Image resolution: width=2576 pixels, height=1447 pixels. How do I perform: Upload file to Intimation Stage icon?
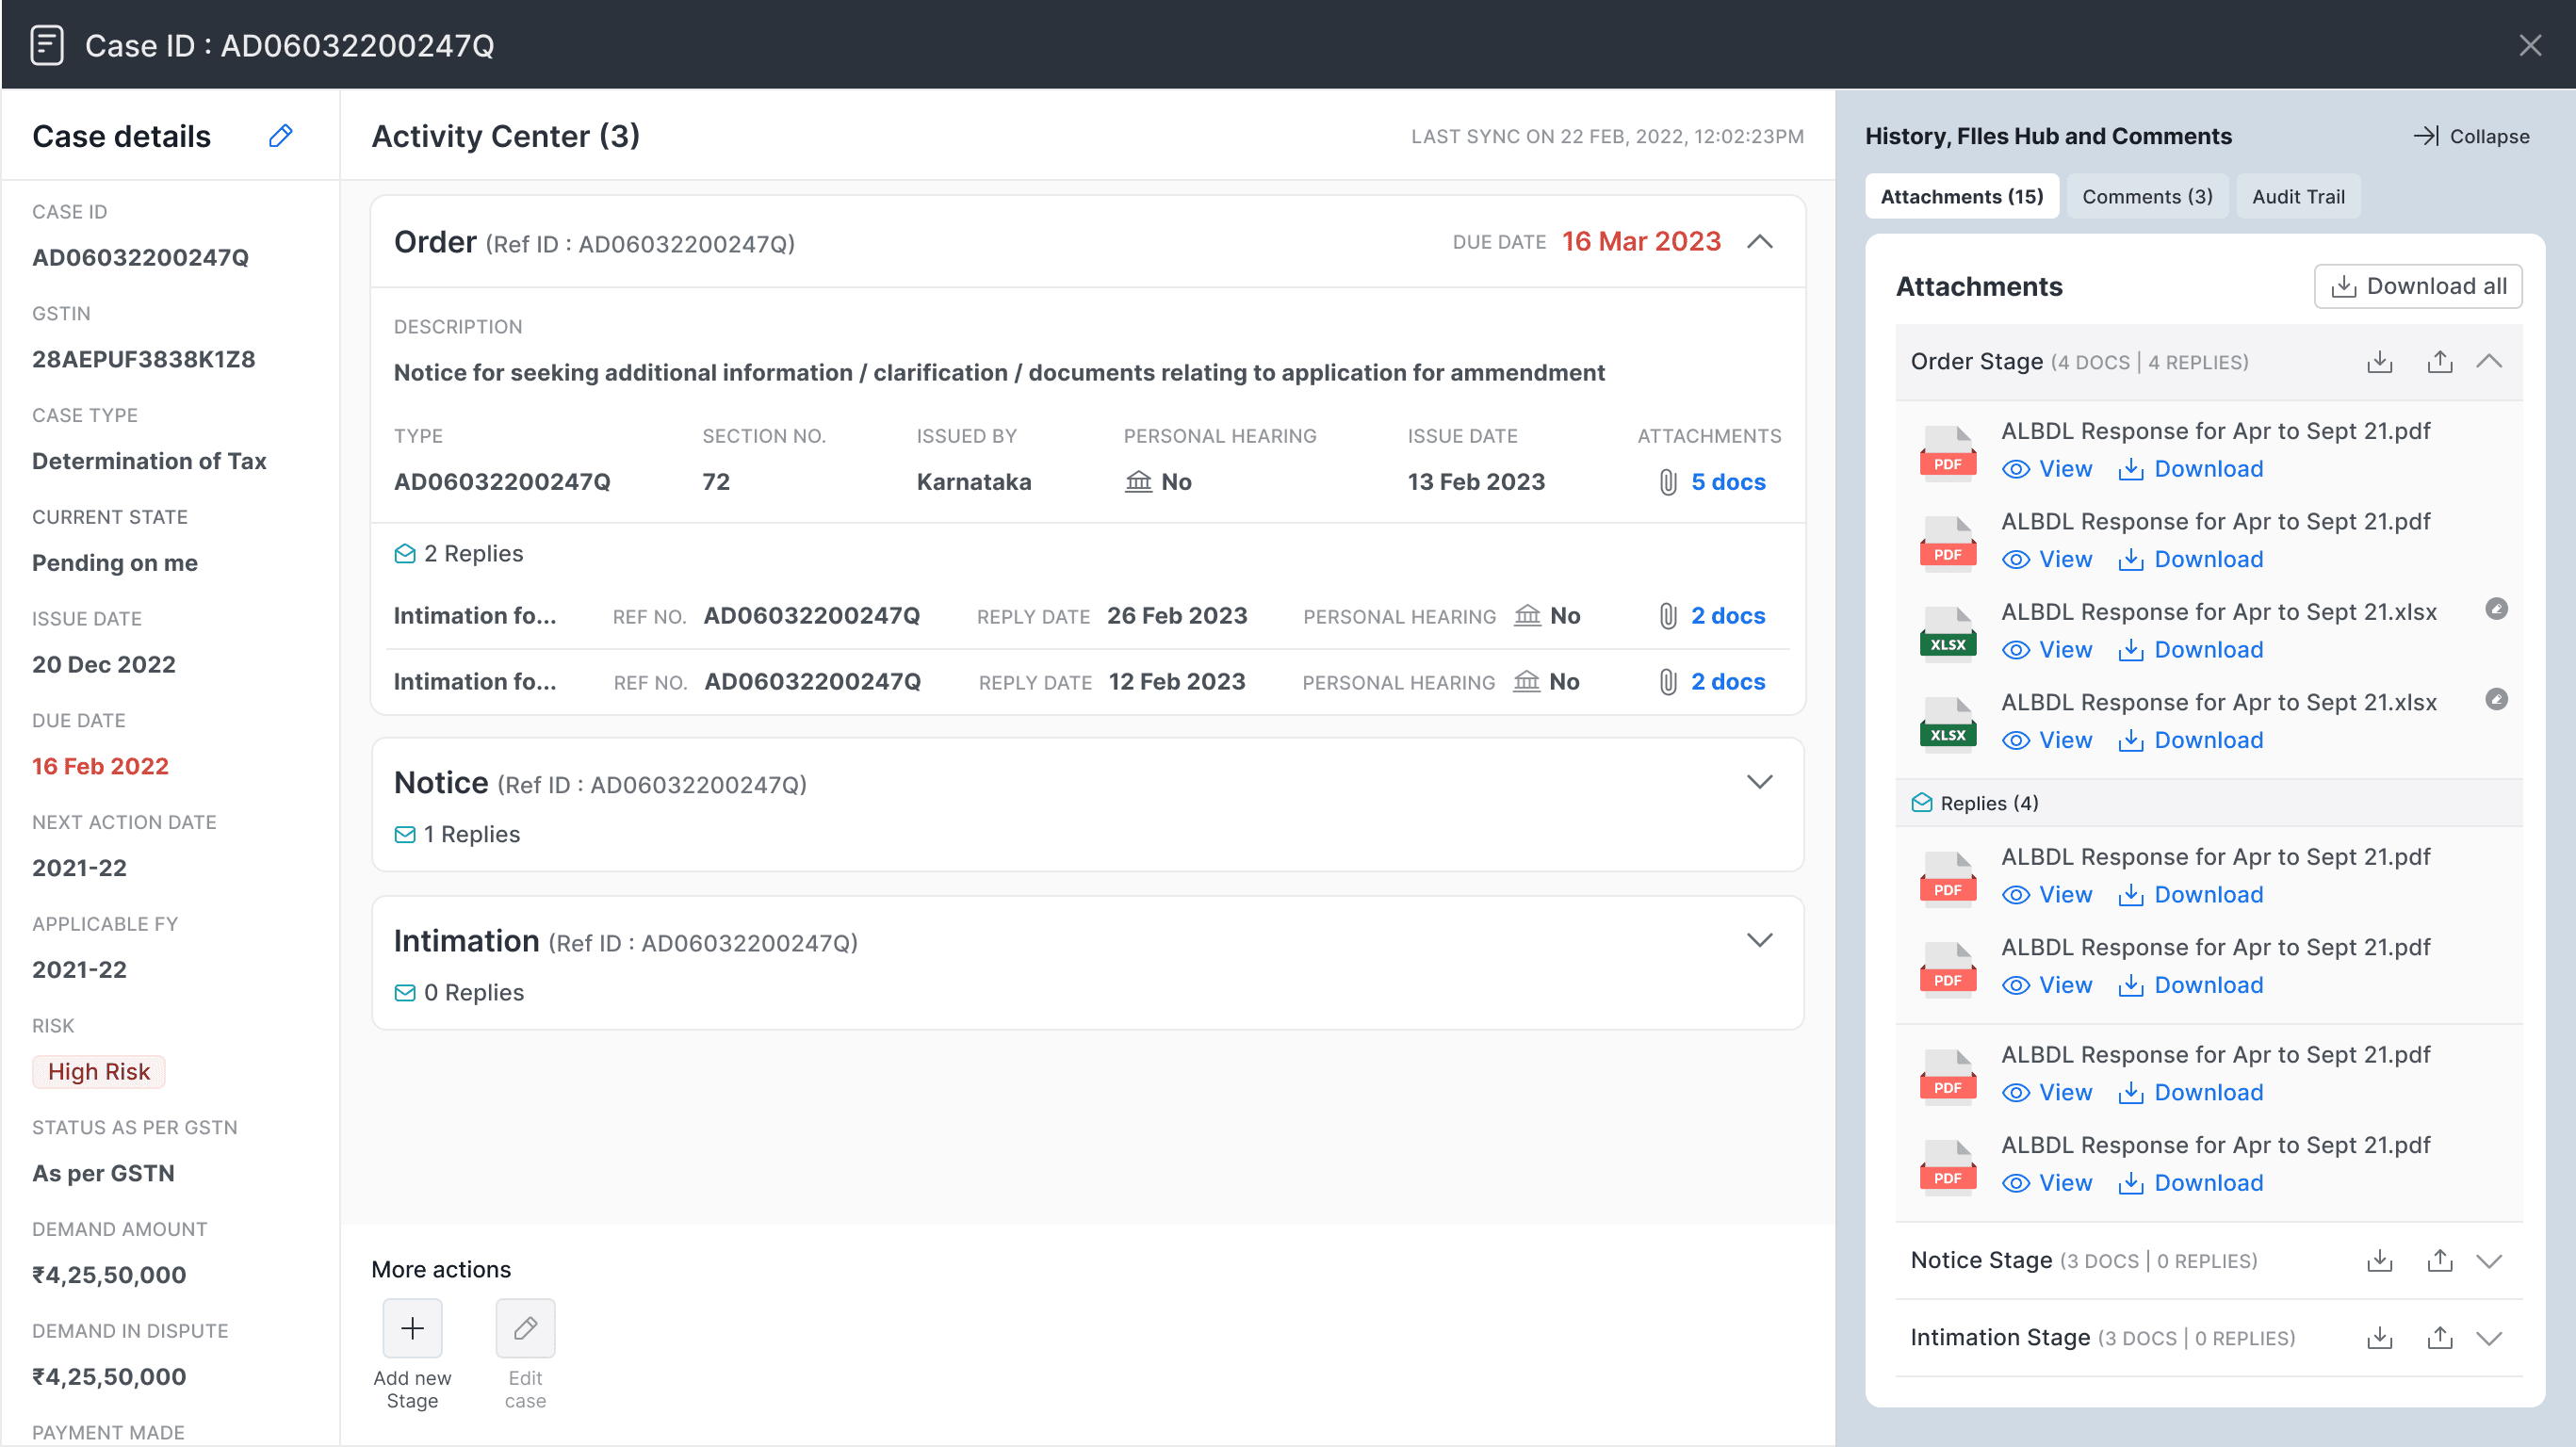(2440, 1337)
